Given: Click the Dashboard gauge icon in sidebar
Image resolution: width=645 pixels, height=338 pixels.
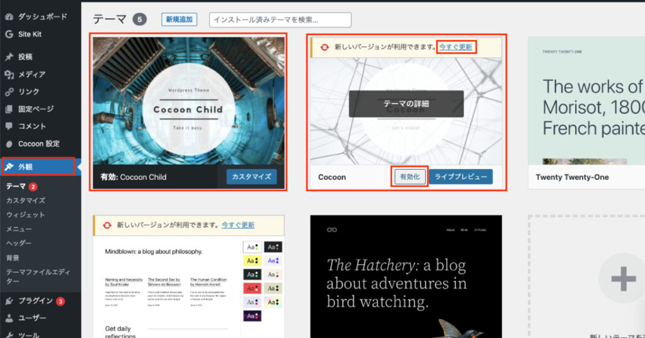Looking at the screenshot, I should pos(9,16).
